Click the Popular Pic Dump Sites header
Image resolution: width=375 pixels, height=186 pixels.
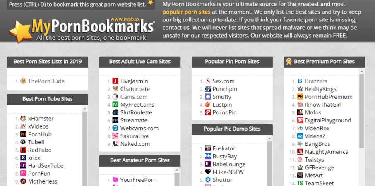232,129
